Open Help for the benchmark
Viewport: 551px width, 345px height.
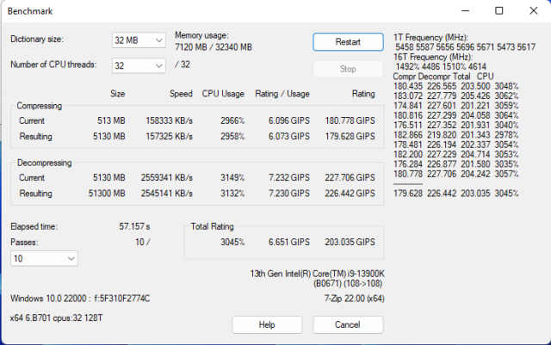267,324
